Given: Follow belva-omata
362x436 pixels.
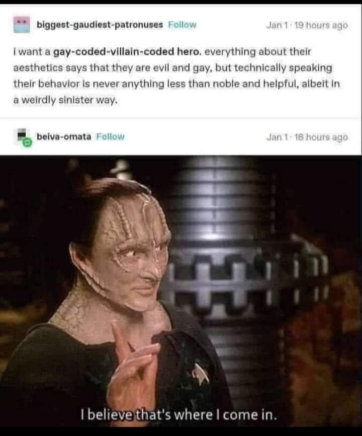Looking at the screenshot, I should point(110,136).
